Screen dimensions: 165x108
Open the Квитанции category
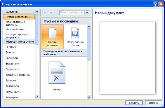(12, 92)
